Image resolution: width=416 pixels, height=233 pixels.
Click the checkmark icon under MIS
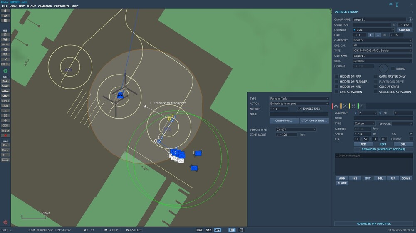pyautogui.click(x=5, y=59)
